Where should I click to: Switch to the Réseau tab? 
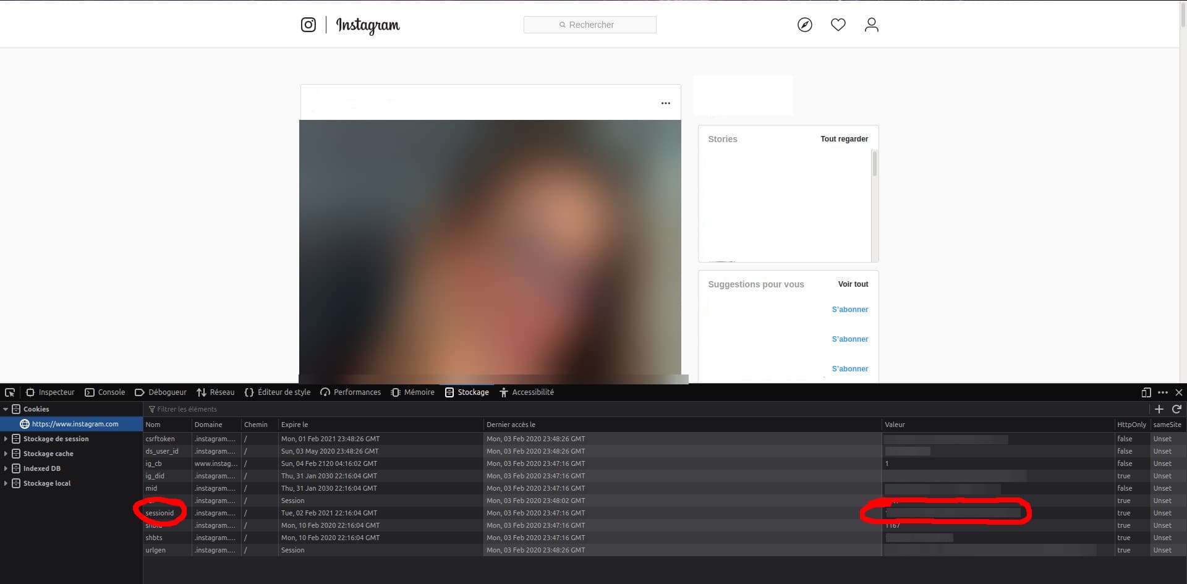[216, 392]
